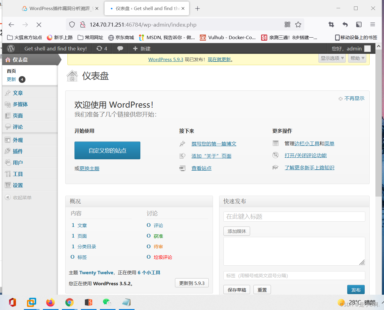
Task: Click the 查看站点 link
Action: coord(201,168)
